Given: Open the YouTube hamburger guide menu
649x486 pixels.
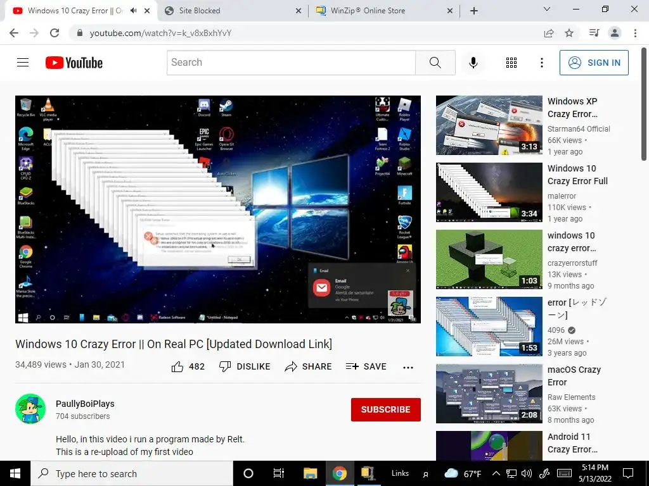Looking at the screenshot, I should click(23, 63).
